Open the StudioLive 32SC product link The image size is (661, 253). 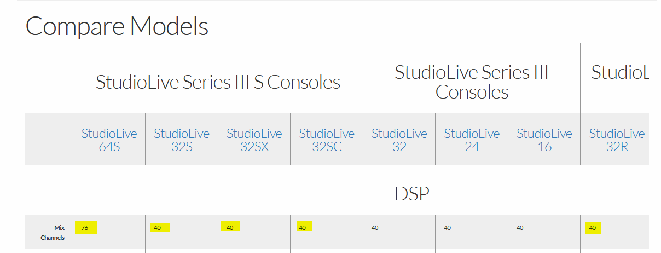pos(327,140)
